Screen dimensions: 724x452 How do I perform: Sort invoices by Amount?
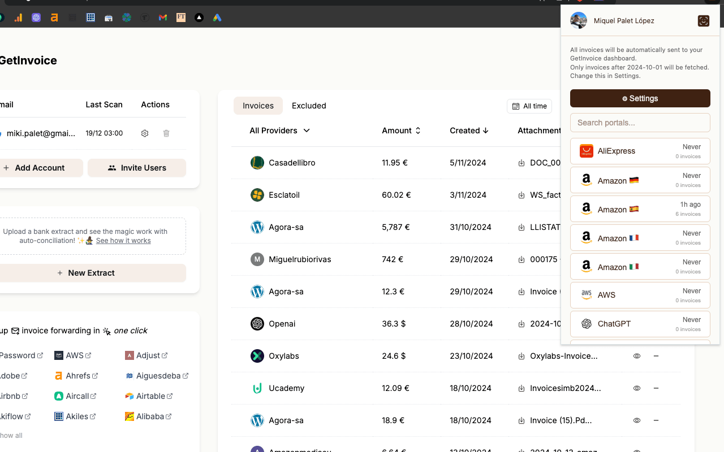coord(402,131)
